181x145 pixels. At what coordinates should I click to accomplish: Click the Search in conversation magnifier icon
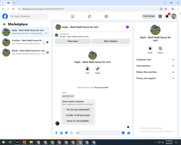pyautogui.click(x=160, y=49)
